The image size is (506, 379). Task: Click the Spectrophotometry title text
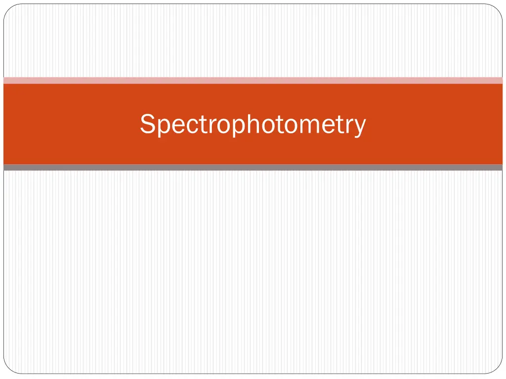(x=253, y=124)
